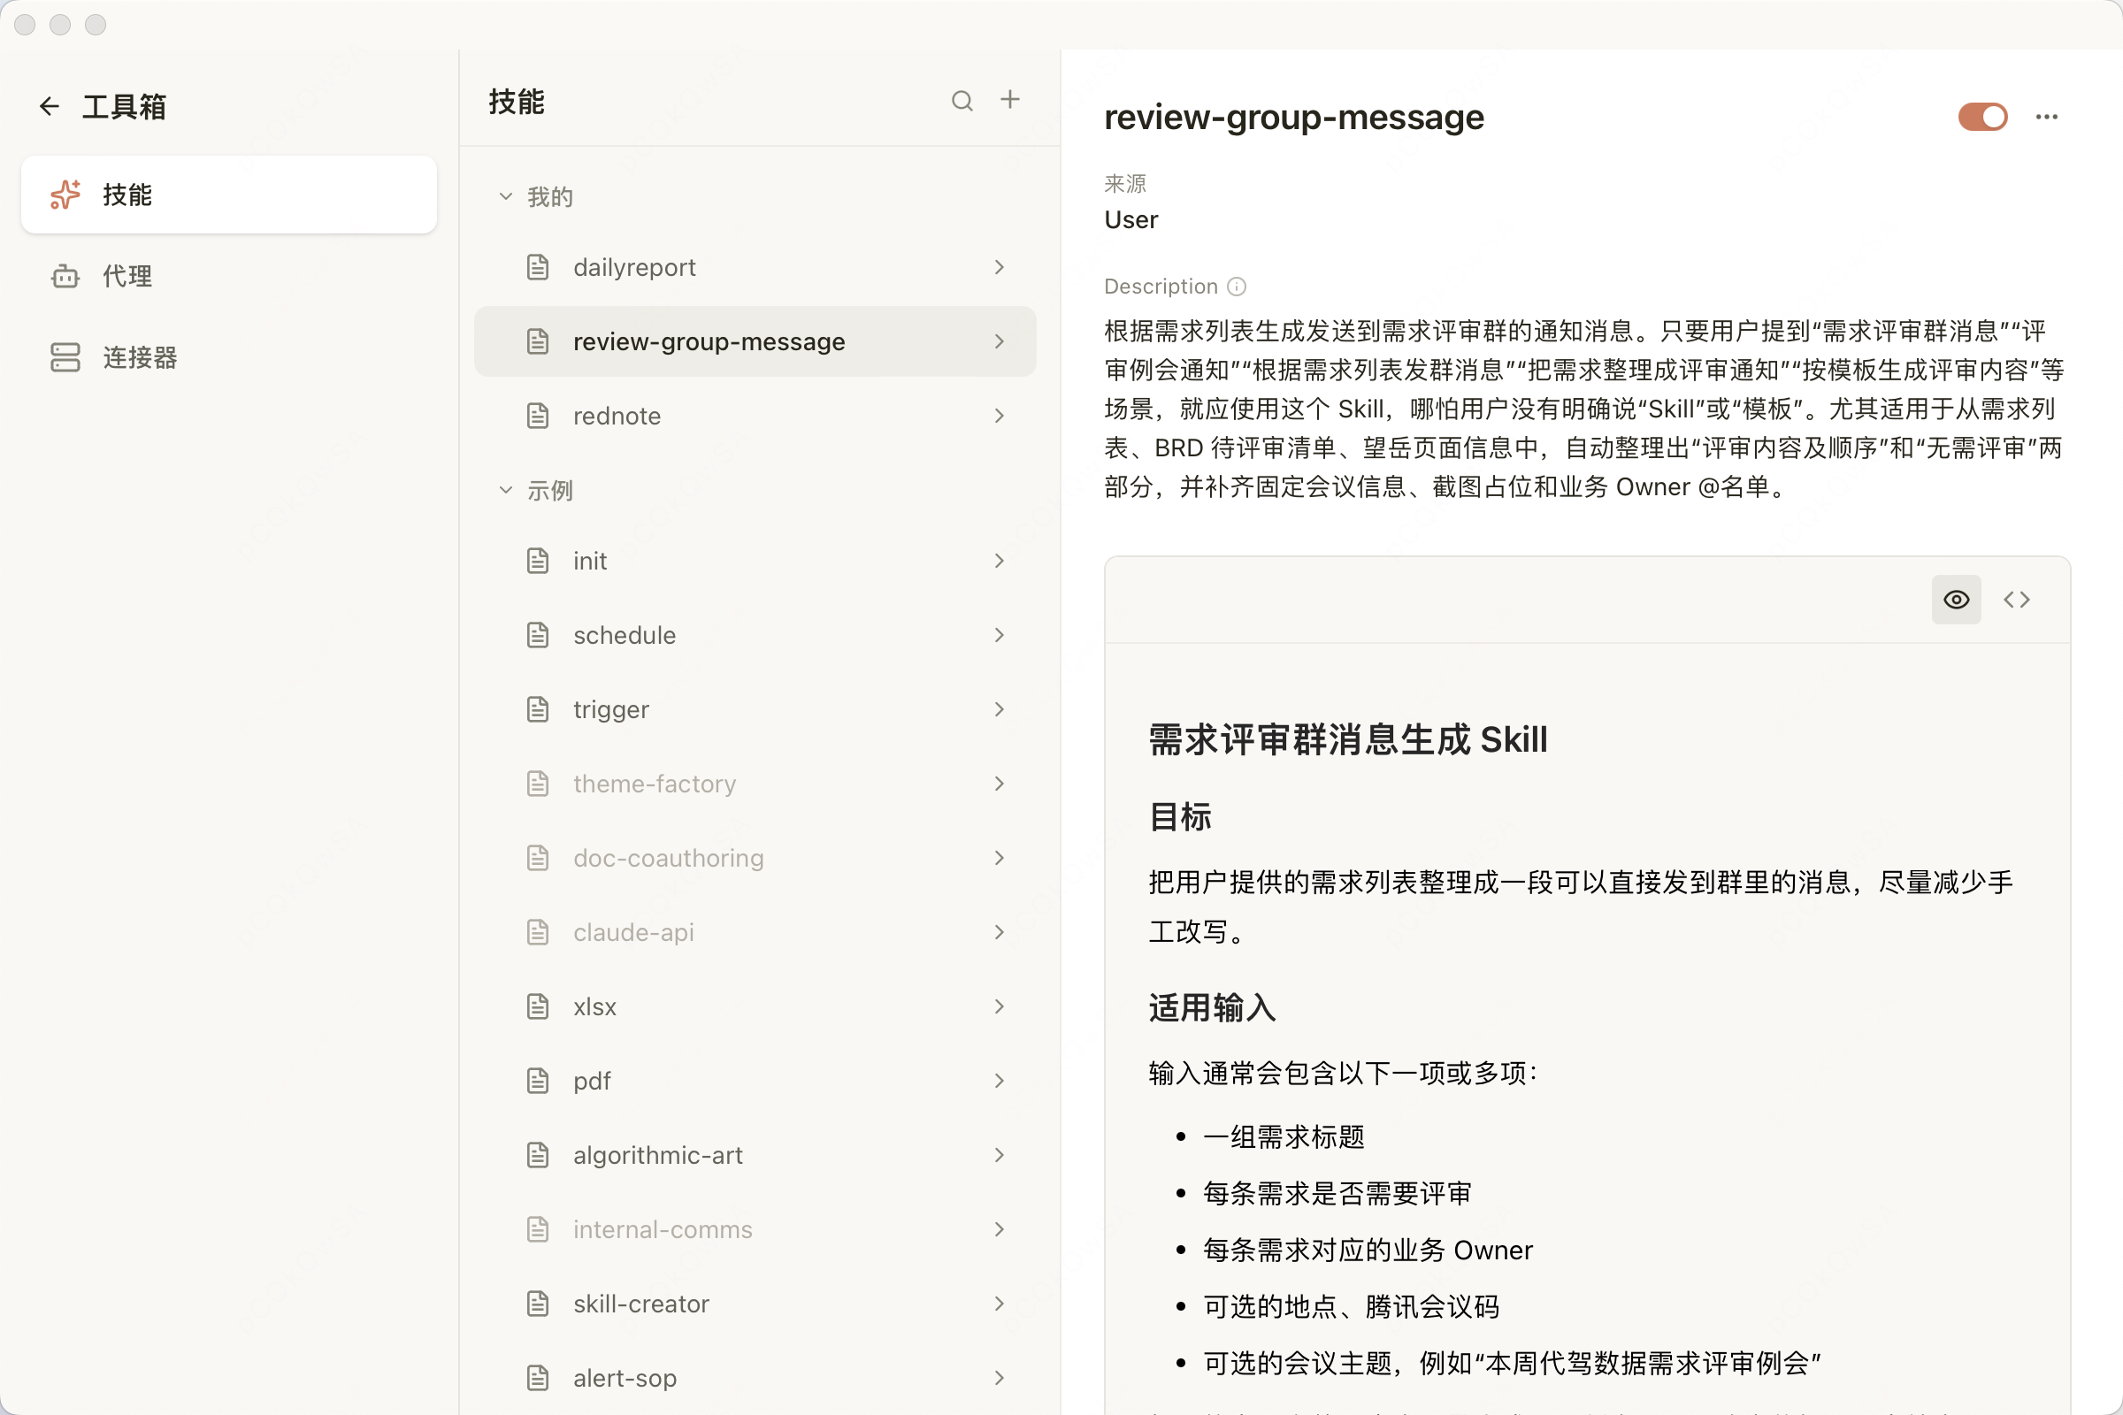Select the eye preview mode button
Screen dimensions: 2123x1415
pyautogui.click(x=1955, y=600)
